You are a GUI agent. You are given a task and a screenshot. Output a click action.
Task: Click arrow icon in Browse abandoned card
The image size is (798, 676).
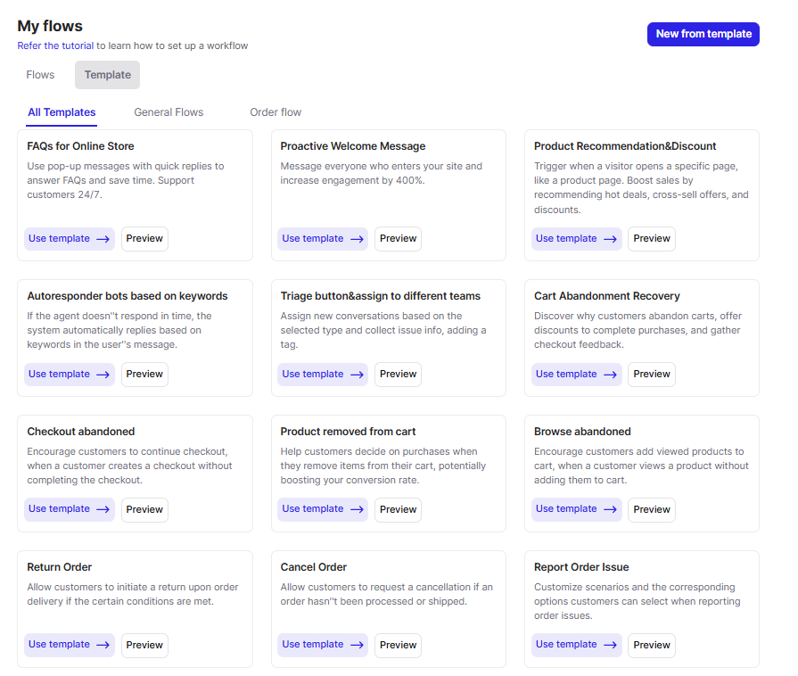(x=610, y=509)
